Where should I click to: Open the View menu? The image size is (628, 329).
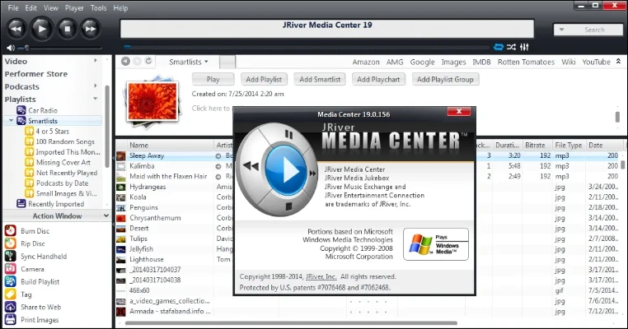pos(51,7)
